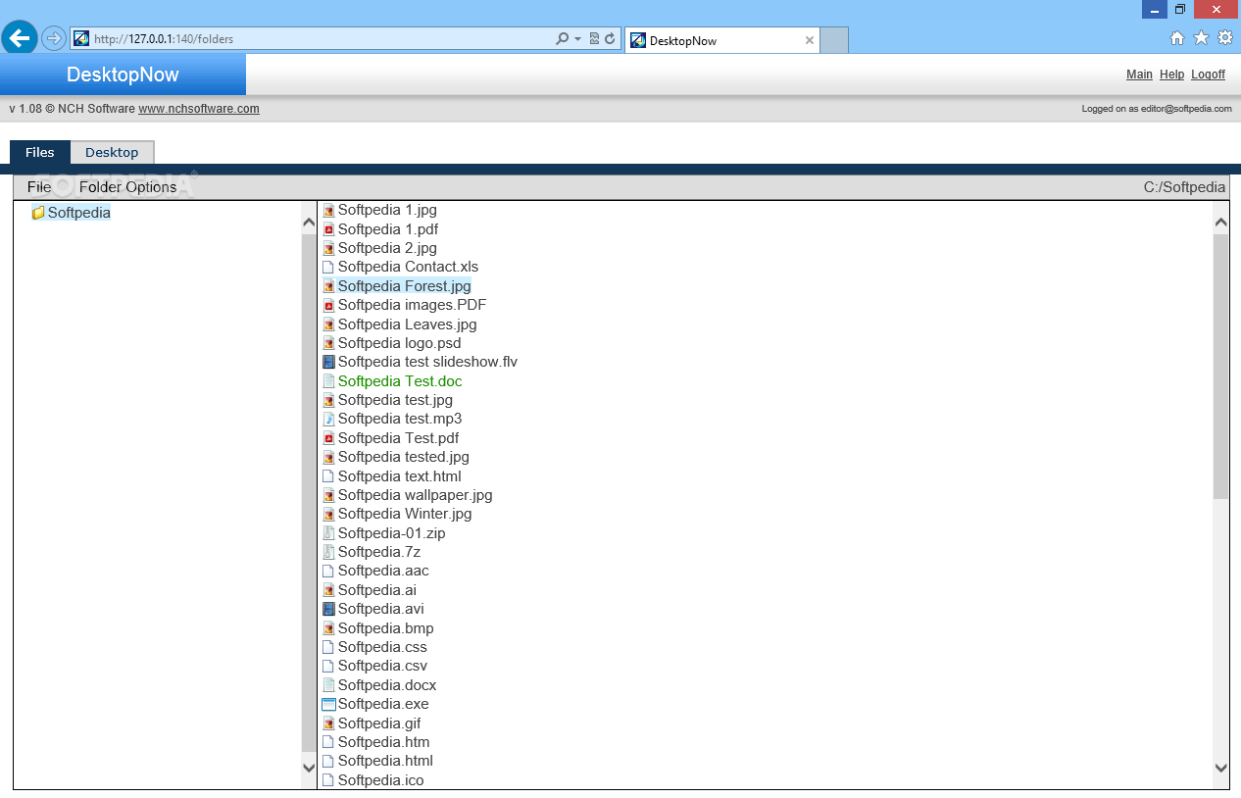The width and height of the screenshot is (1241, 798).
Task: Open the Favorites star icon
Action: (x=1201, y=38)
